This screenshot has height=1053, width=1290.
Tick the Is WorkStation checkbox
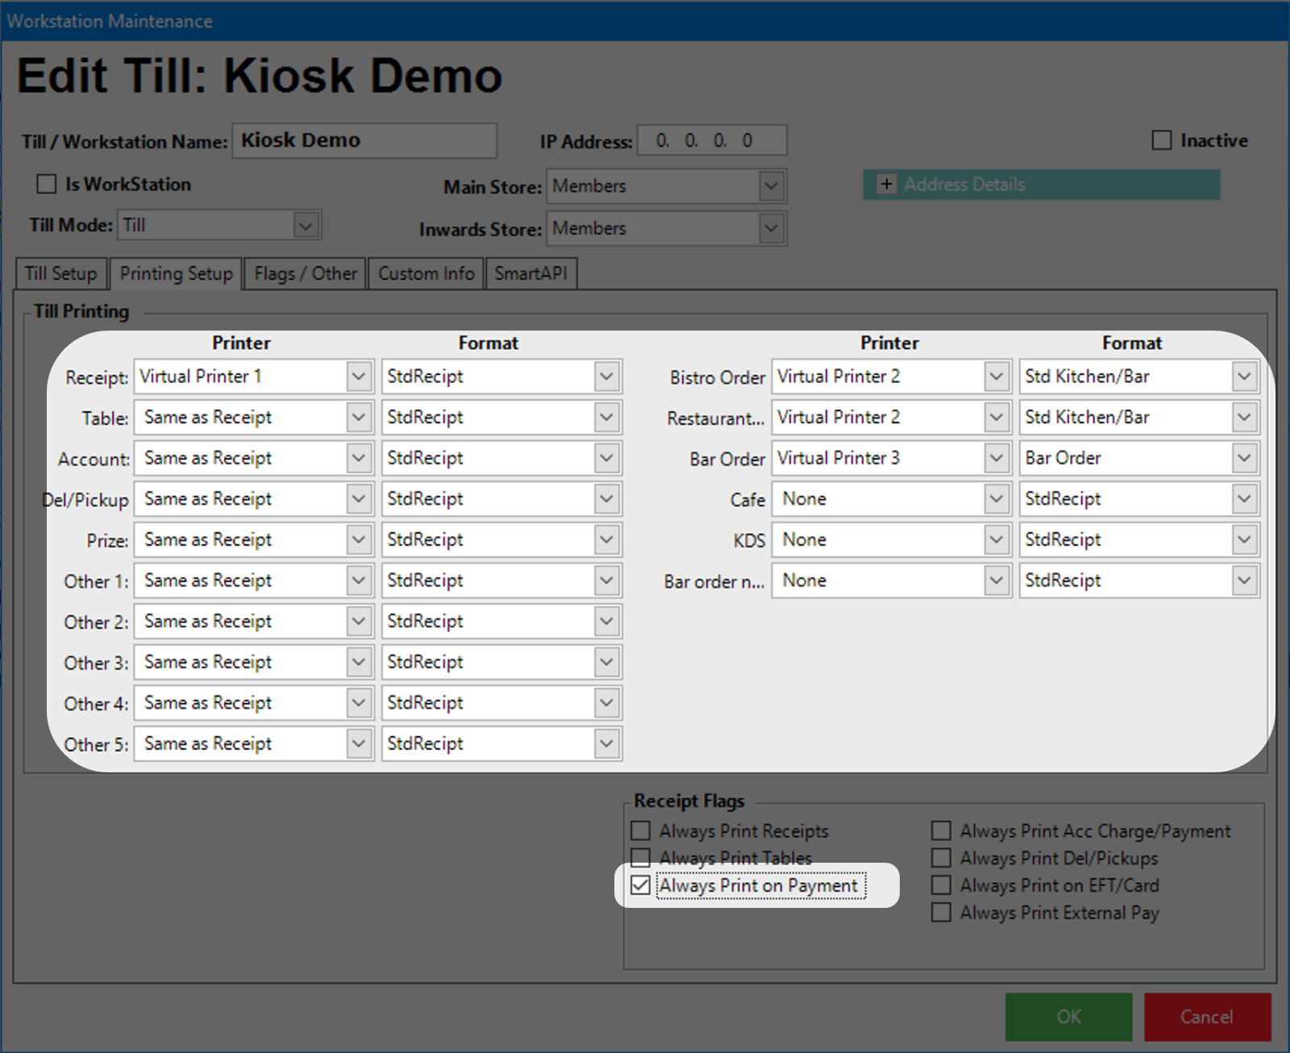(47, 184)
